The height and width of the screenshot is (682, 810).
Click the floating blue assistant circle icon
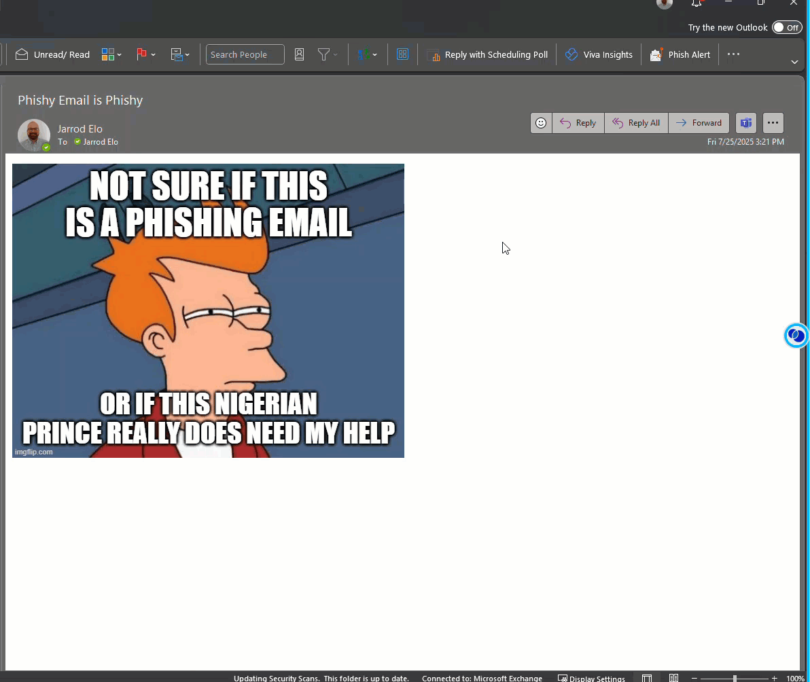(x=796, y=336)
